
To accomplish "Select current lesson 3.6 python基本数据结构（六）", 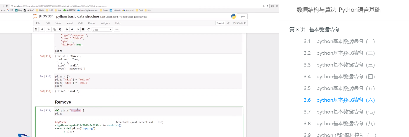I will pyautogui.click(x=340, y=100).
